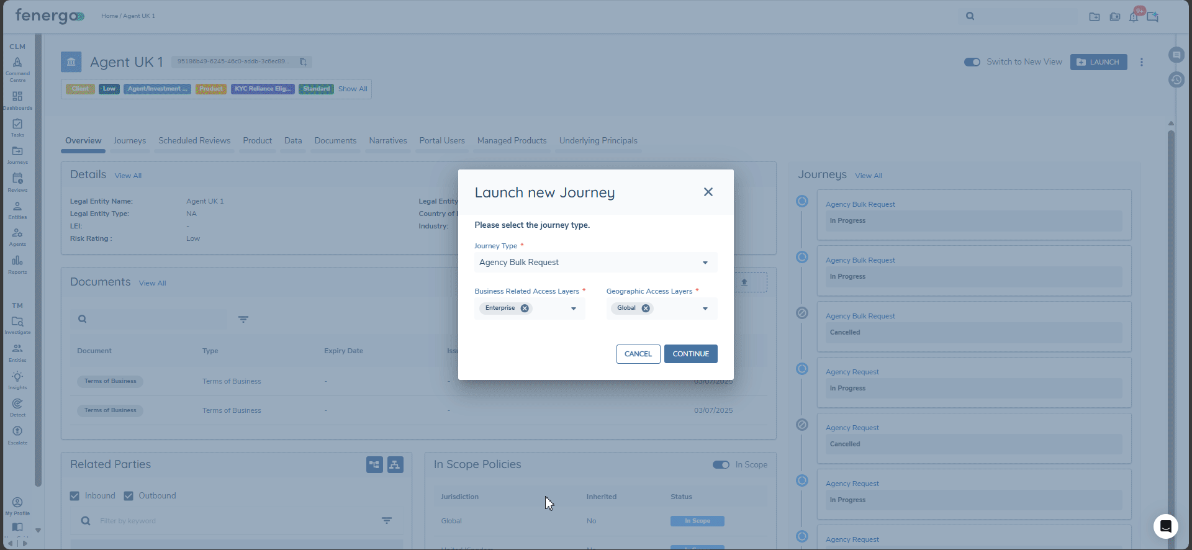Open the chat support bubble
The image size is (1192, 550).
[1165, 526]
